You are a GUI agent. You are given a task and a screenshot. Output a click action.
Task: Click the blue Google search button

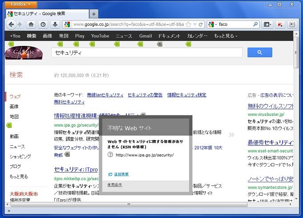(260, 52)
